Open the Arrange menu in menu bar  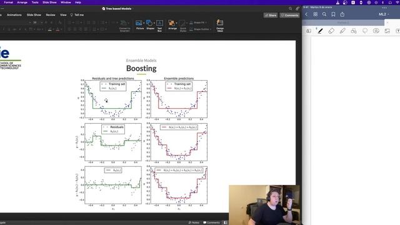click(x=22, y=2)
